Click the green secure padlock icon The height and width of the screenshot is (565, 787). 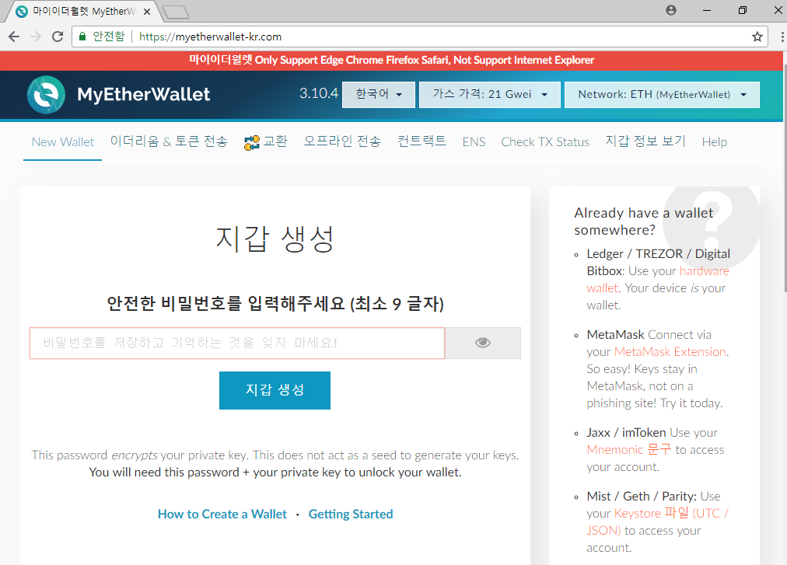pyautogui.click(x=82, y=36)
